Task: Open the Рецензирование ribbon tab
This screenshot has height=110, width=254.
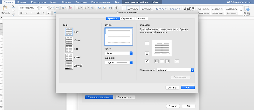Action: click(101, 2)
